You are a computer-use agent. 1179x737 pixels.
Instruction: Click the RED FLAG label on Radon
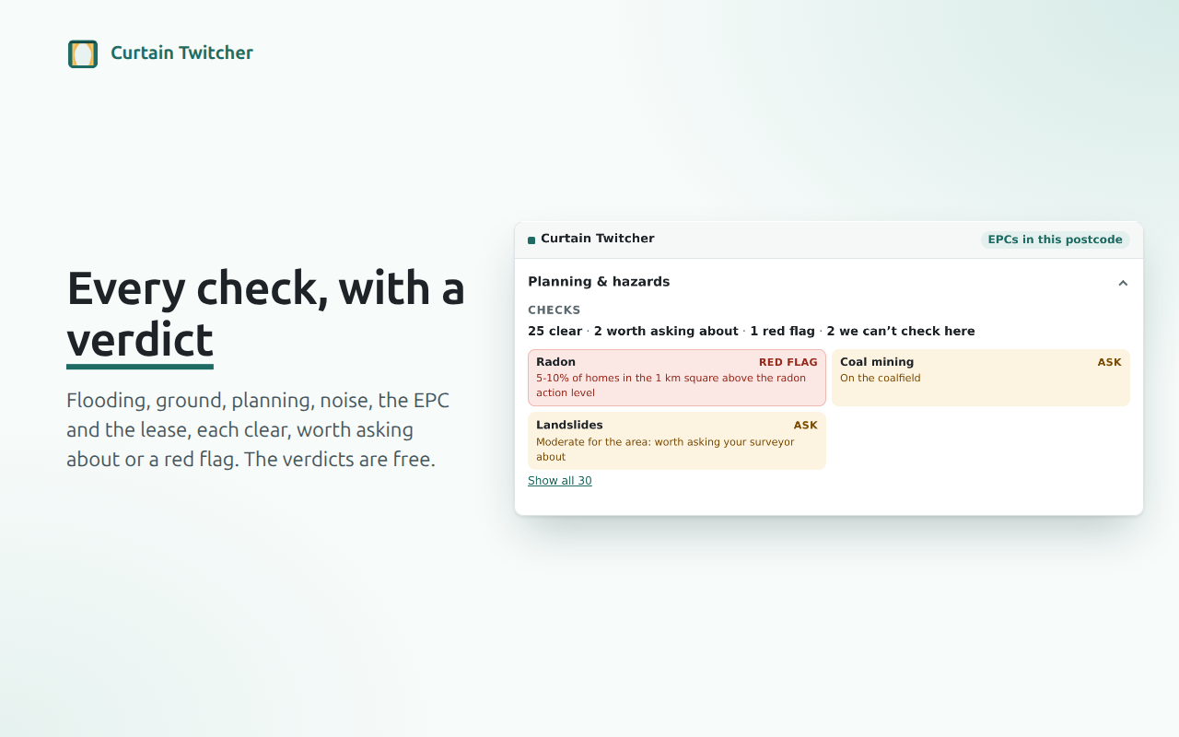tap(788, 362)
